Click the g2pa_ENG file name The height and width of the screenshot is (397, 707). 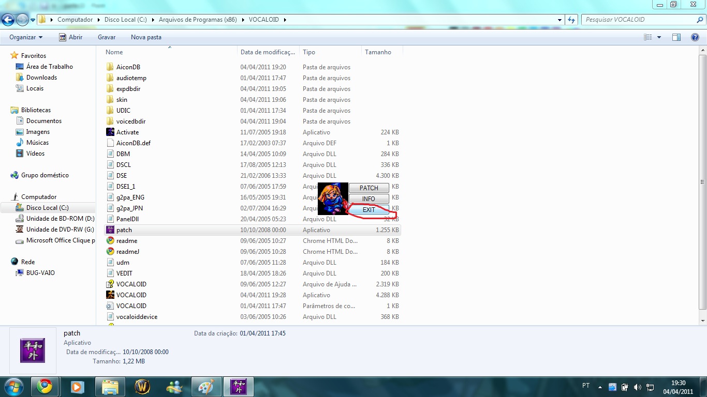click(130, 197)
